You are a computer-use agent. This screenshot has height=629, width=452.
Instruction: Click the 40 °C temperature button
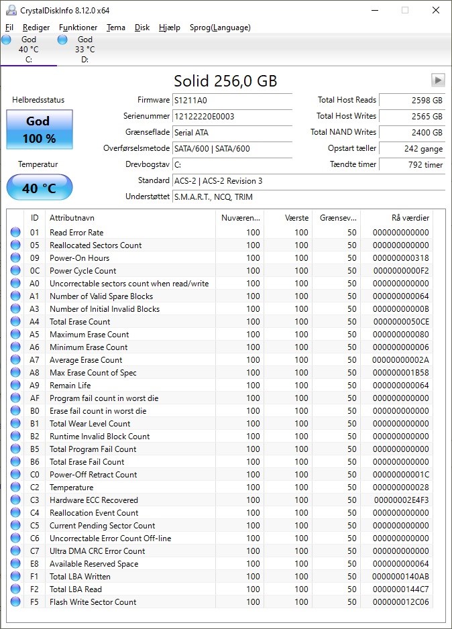(40, 187)
